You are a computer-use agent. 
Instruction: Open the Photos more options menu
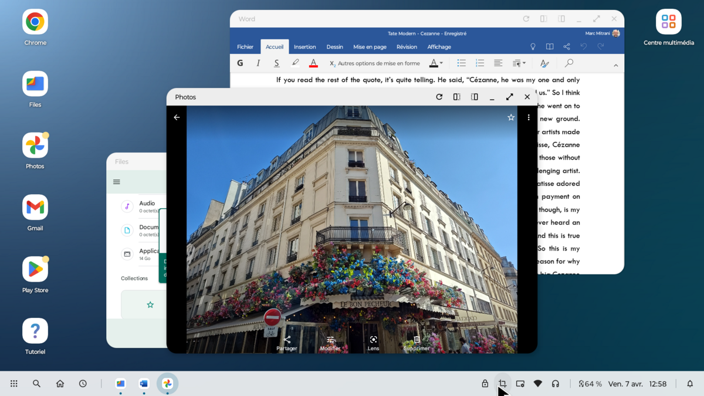pyautogui.click(x=529, y=117)
